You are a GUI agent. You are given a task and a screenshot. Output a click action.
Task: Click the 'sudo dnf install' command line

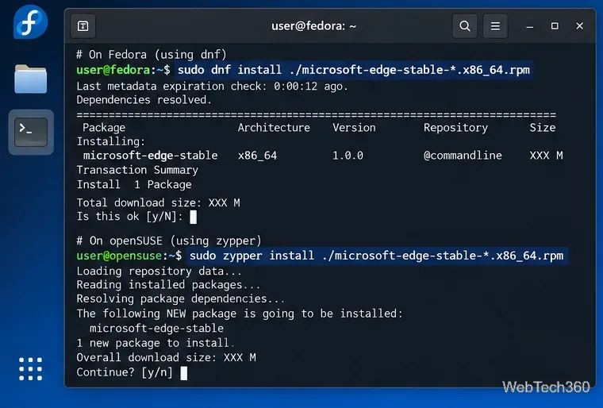point(353,70)
